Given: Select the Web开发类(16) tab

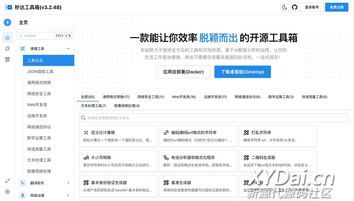Looking at the screenshot, I should coord(184,97).
